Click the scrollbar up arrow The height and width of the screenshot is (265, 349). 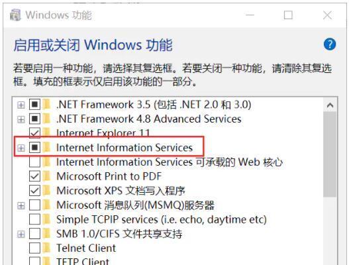tap(330, 105)
